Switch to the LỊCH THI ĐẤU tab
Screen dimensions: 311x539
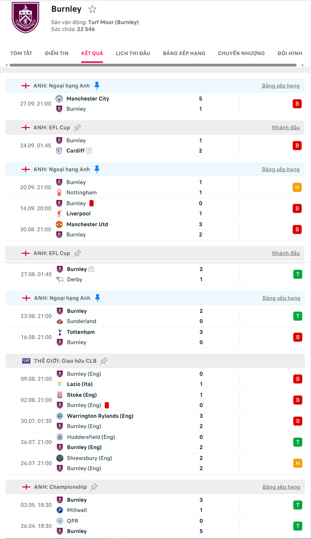[x=133, y=53]
